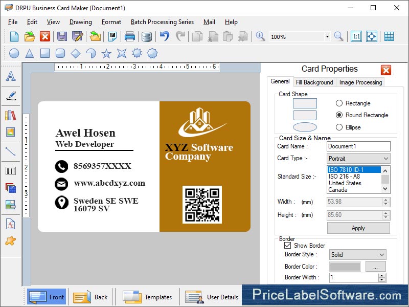Screen dimensions: 409x307
Task: Select the Pencil drawing tool
Action: click(x=11, y=96)
